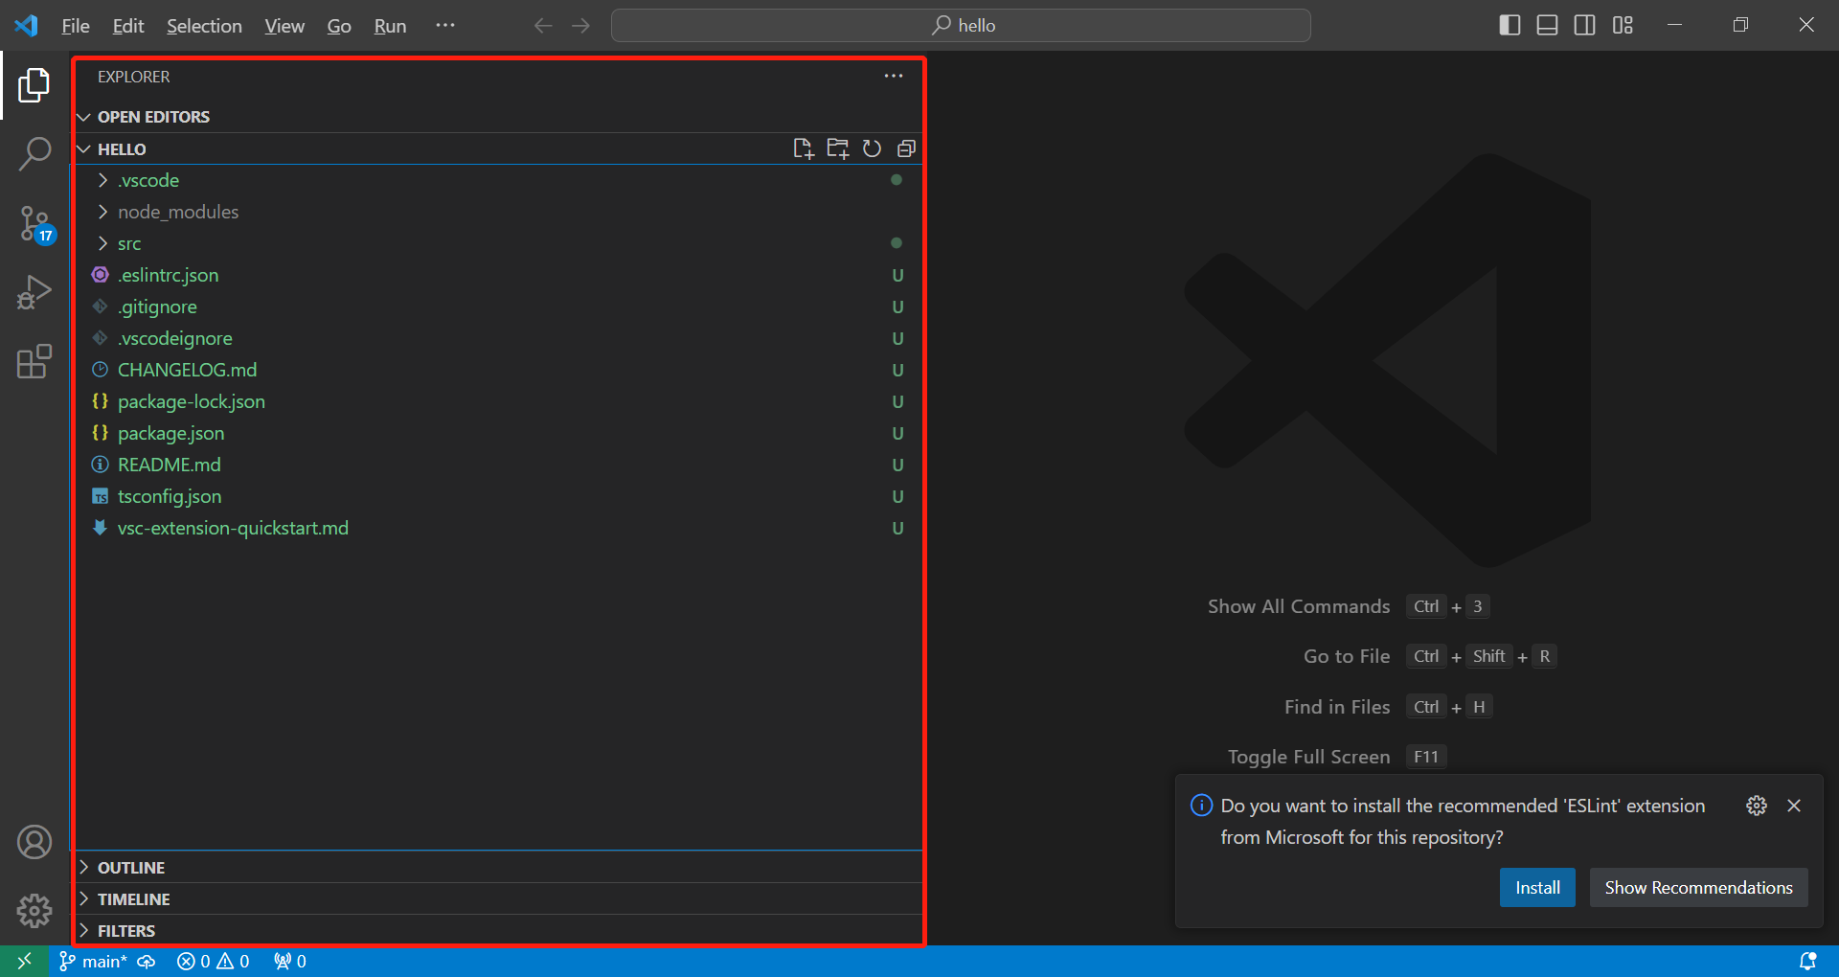
Task: Open the File menu
Action: coord(76,26)
